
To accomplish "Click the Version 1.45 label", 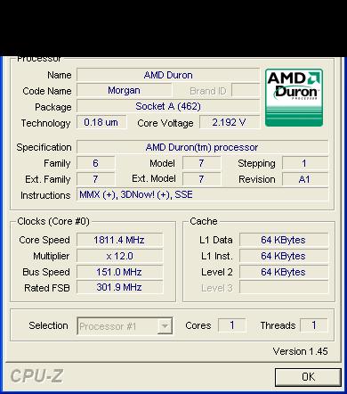I will [x=300, y=351].
